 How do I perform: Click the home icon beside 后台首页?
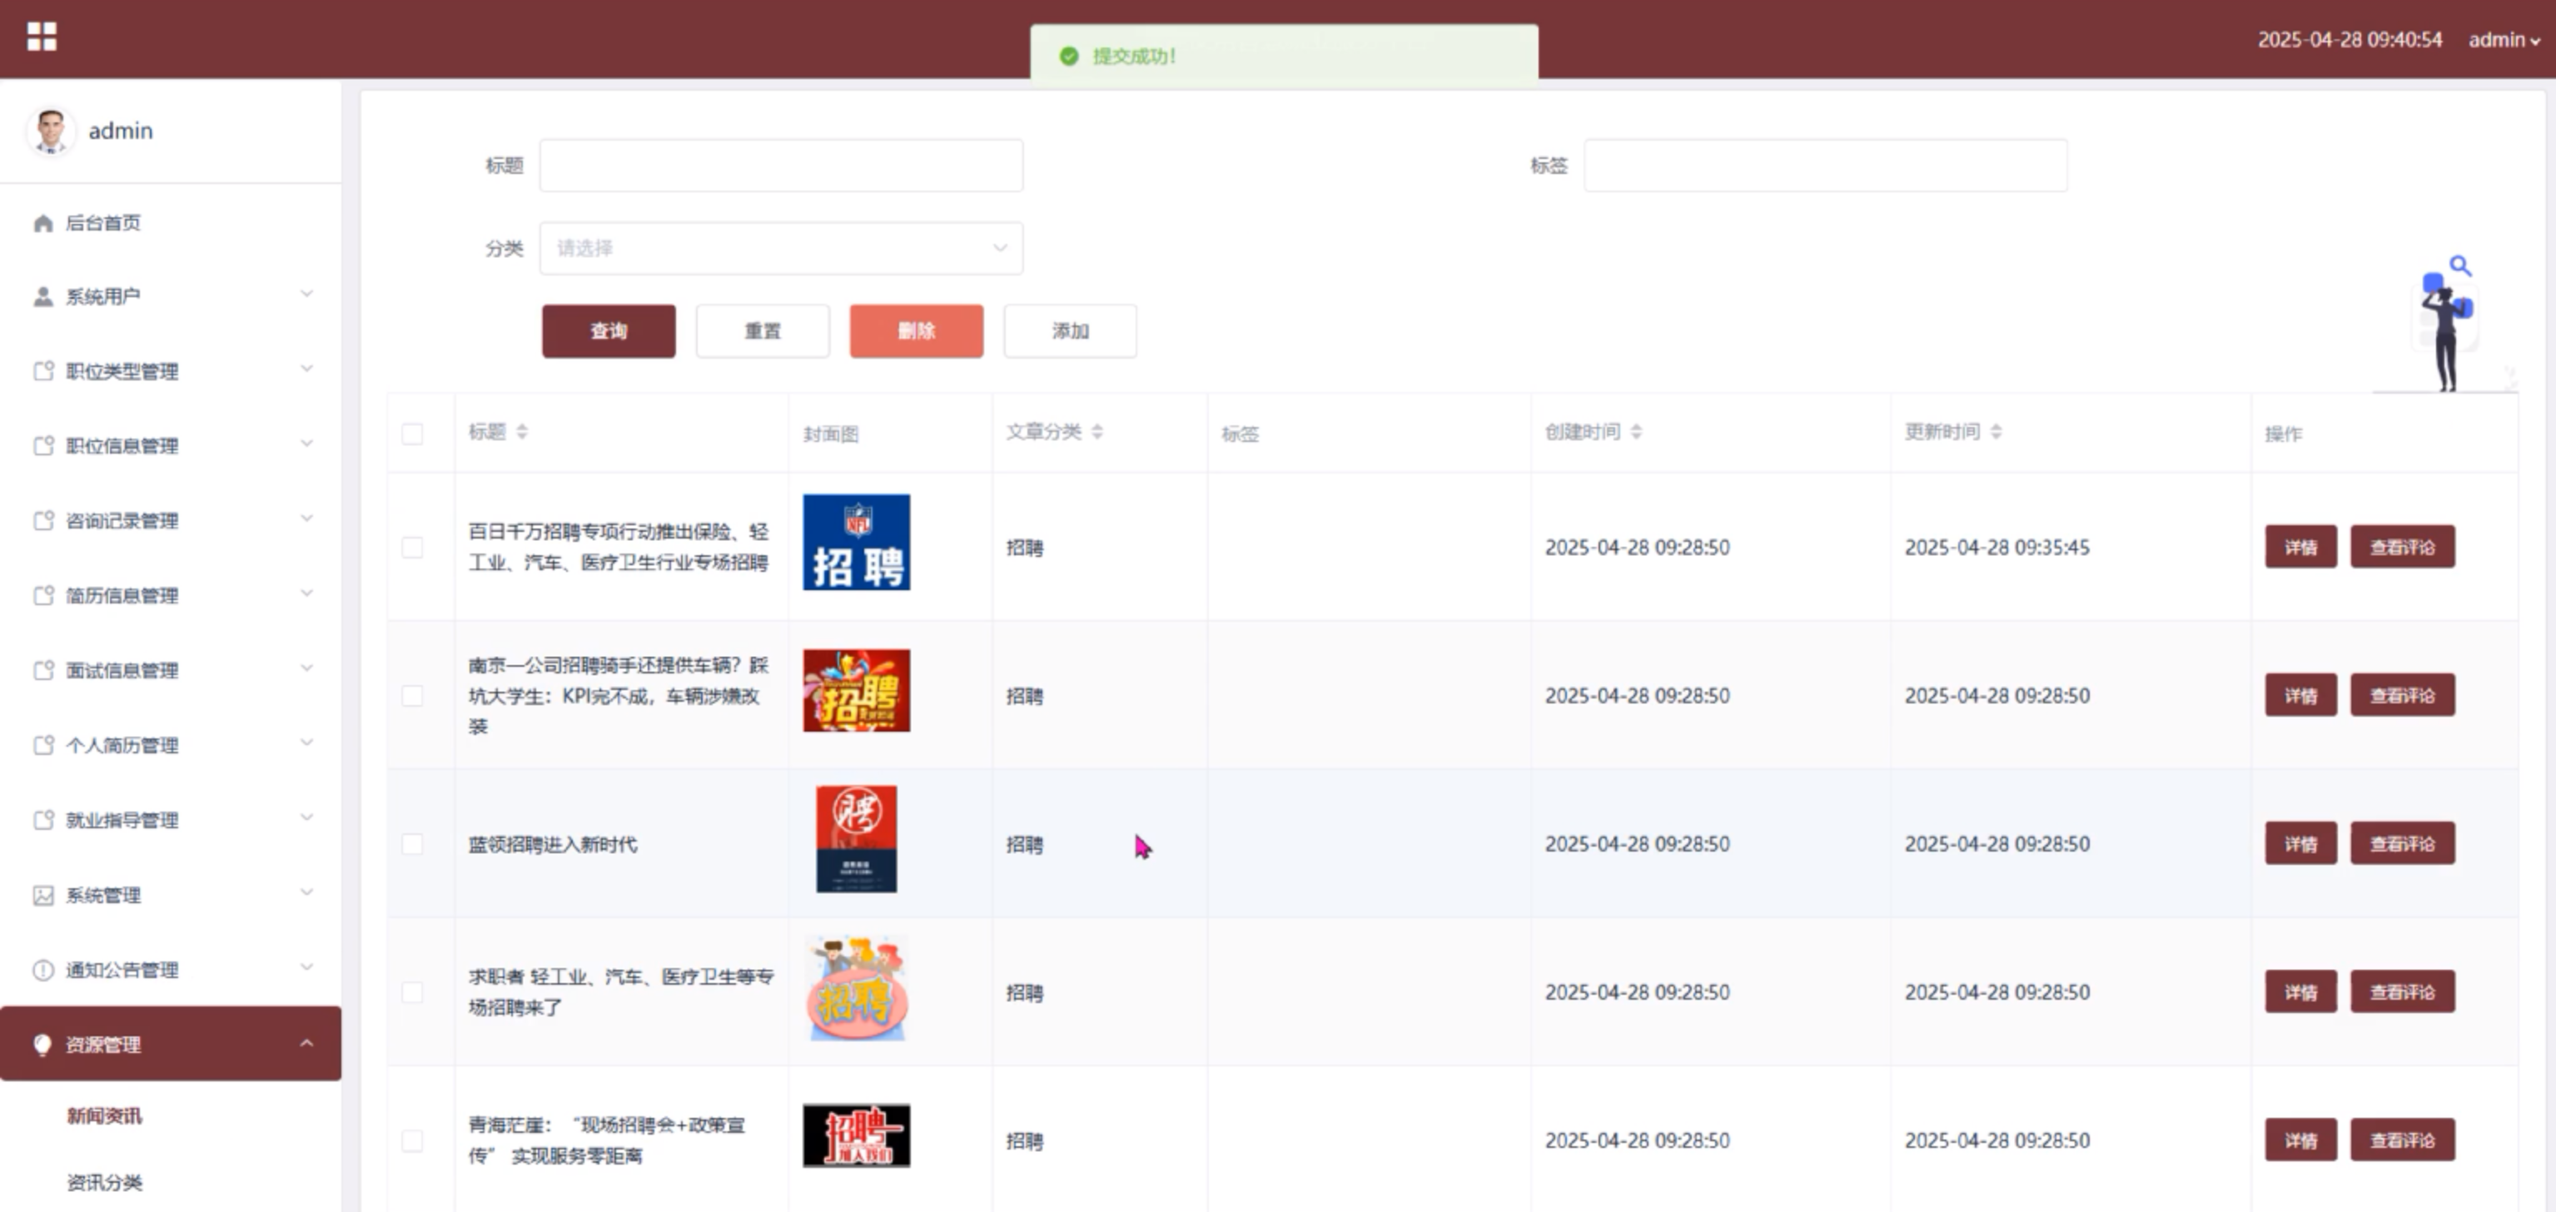tap(42, 223)
